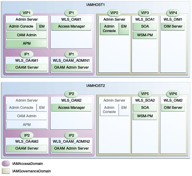
Task: Select OIM Server box in WLS_OIM2
Action: pos(173,108)
